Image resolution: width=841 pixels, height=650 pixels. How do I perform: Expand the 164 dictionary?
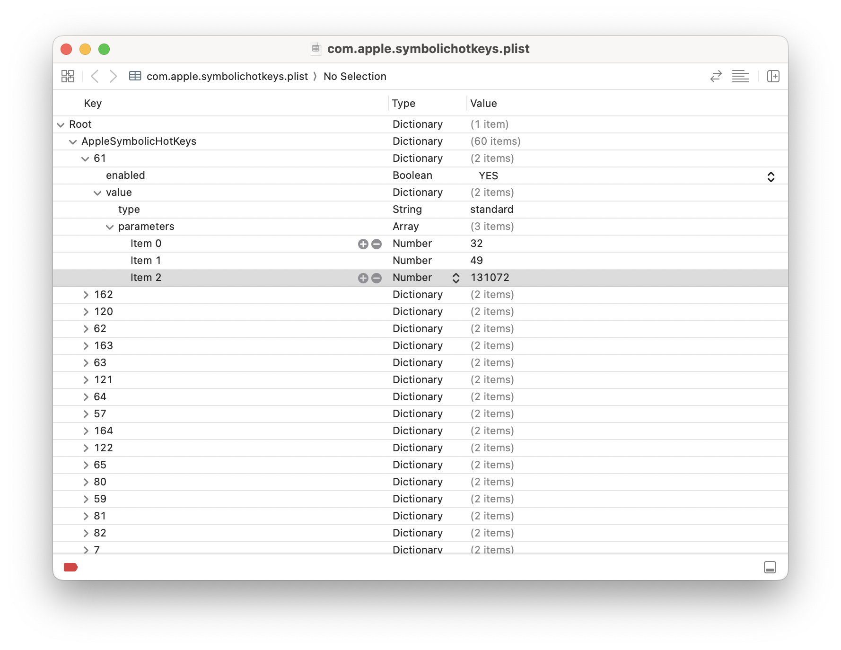pos(86,431)
